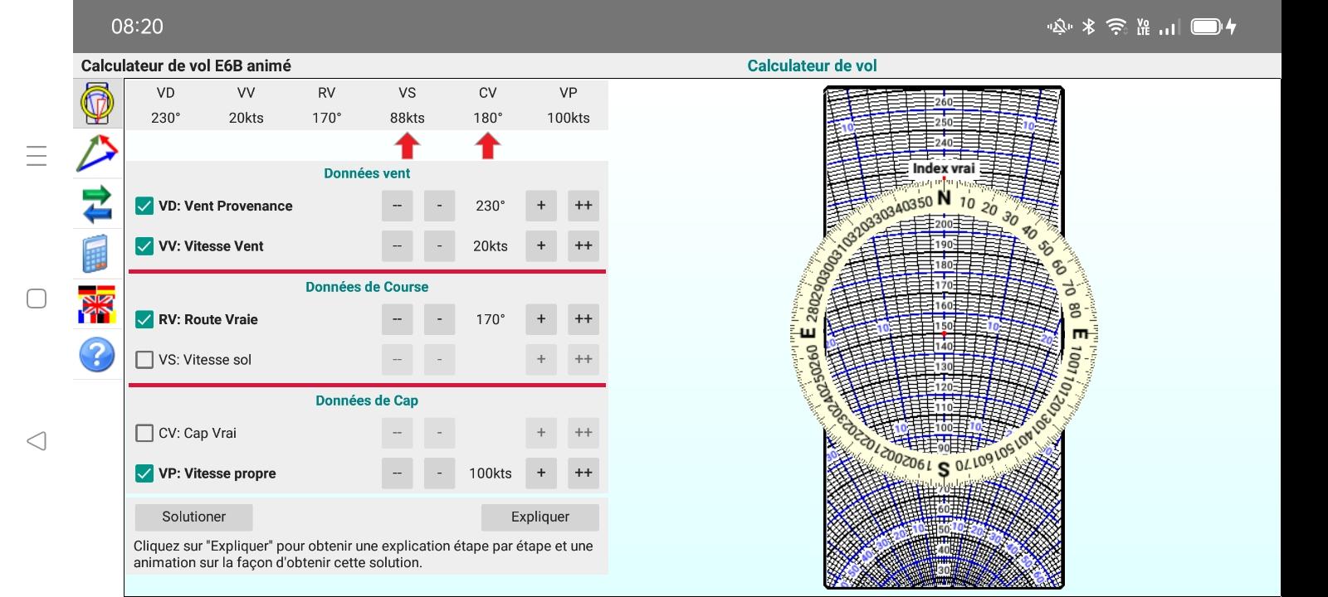Increase wind direction with single + button
The width and height of the screenshot is (1328, 597).
coord(541,206)
